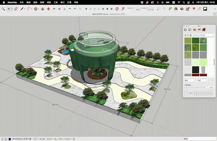Click the color panel swatch list scrollbar

coord(214,62)
